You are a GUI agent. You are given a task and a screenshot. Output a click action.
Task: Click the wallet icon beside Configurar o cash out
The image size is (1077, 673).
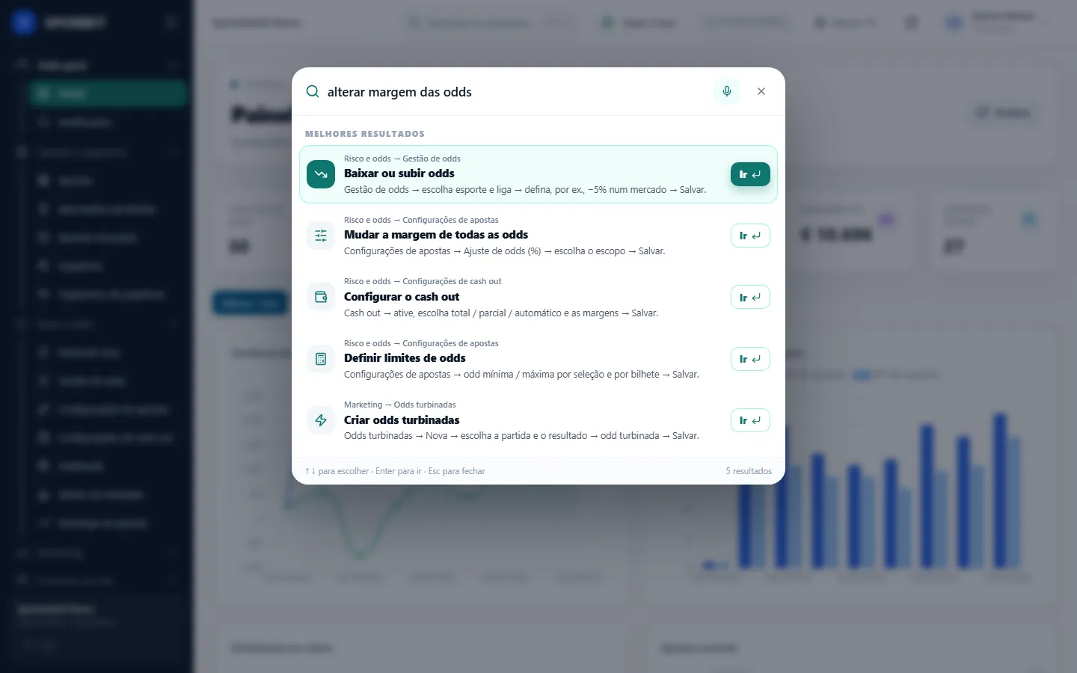tap(321, 297)
